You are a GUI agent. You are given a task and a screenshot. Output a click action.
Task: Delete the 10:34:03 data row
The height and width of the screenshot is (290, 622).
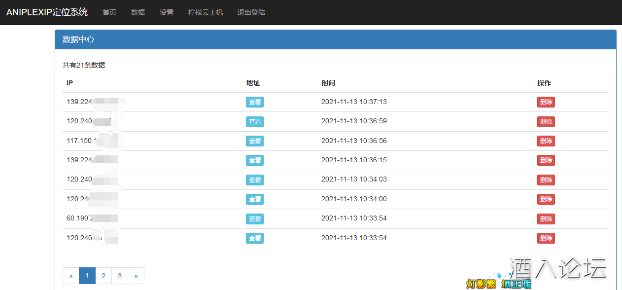click(546, 180)
